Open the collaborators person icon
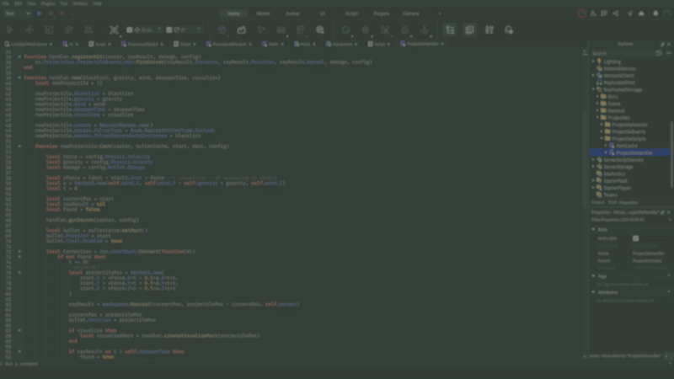The width and height of the screenshot is (674, 379). click(593, 13)
